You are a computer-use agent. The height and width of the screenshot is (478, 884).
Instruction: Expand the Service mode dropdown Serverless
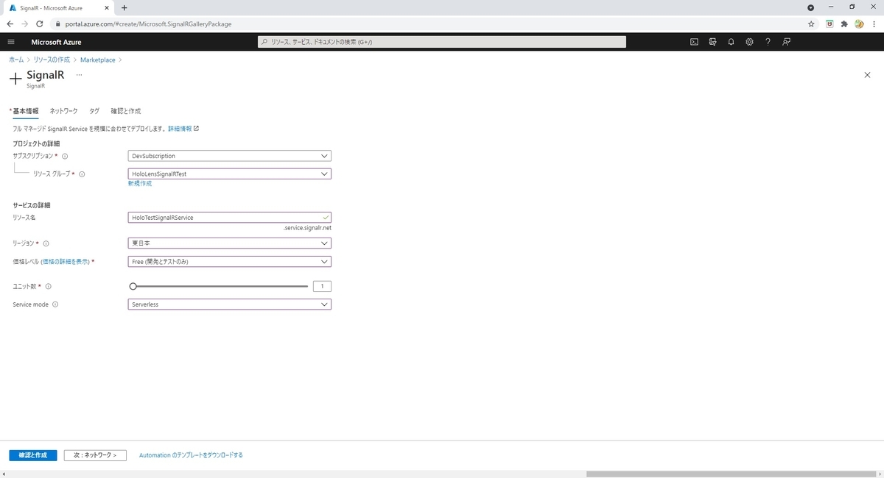click(229, 304)
